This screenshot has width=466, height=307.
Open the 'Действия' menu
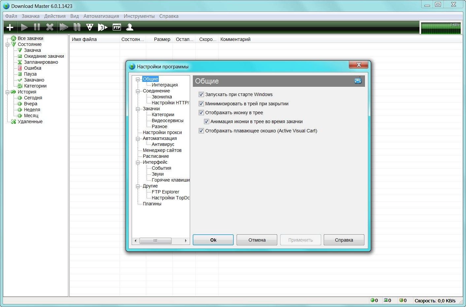pyautogui.click(x=55, y=16)
